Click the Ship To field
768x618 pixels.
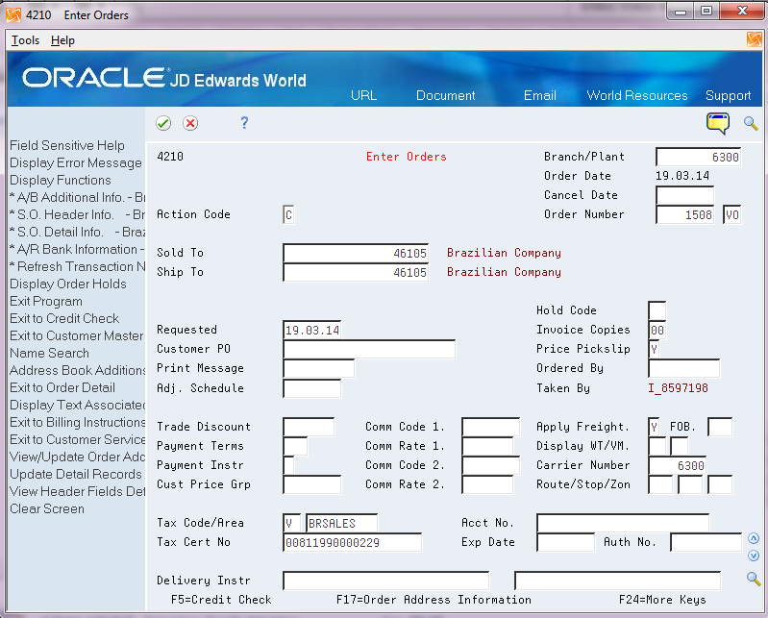click(356, 272)
